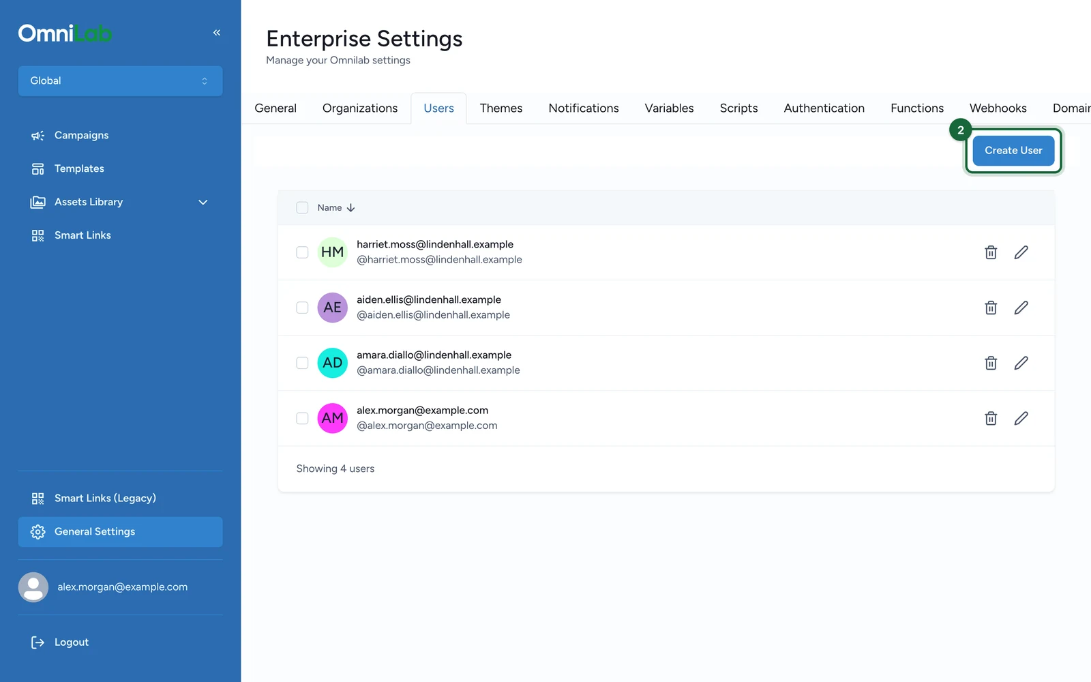1091x682 pixels.
Task: Delete user aiden.ellis with trash icon
Action: pos(991,308)
